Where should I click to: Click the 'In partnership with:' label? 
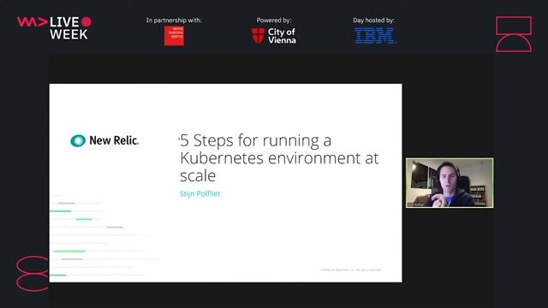174,21
